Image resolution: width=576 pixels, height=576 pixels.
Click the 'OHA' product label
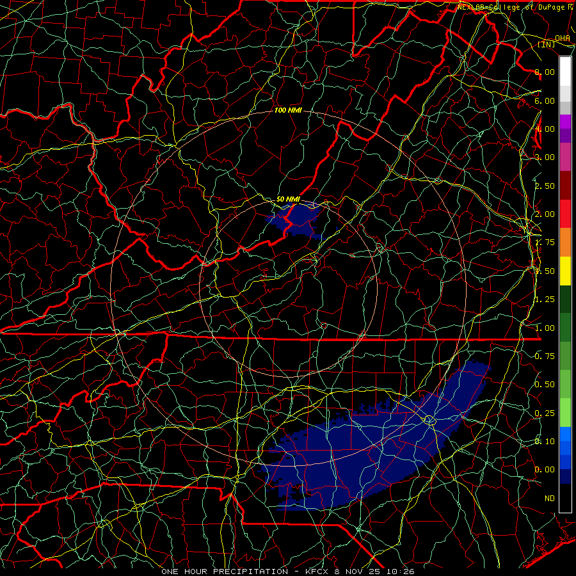[563, 38]
